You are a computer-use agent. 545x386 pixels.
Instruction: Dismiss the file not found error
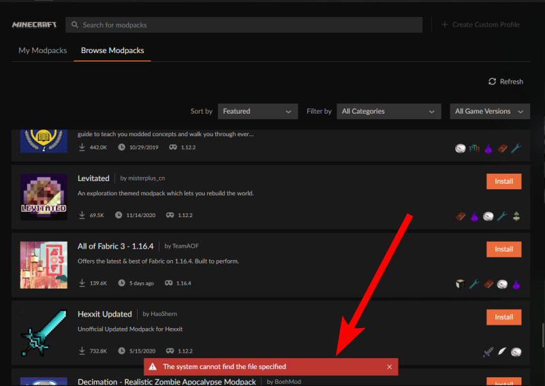389,367
